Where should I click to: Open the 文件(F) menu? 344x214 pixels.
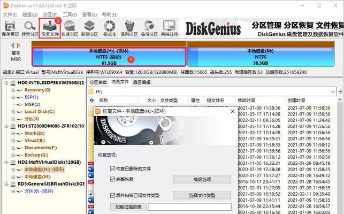[10, 14]
